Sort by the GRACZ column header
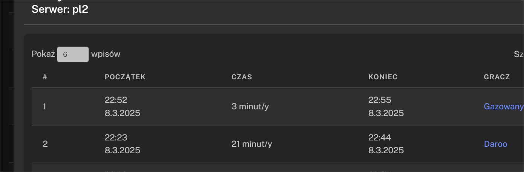 (x=497, y=77)
